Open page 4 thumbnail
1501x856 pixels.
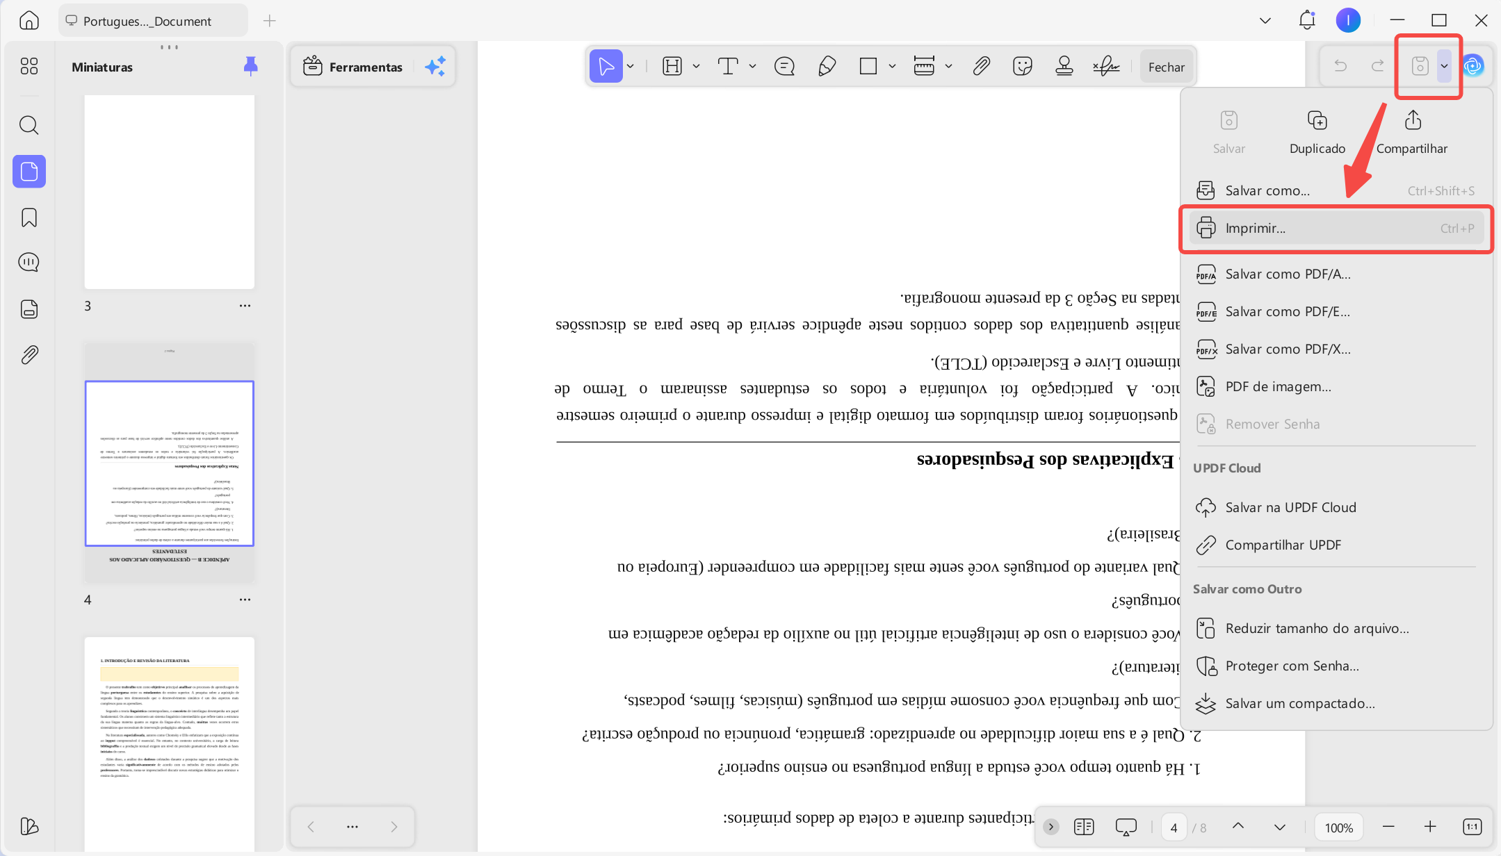click(169, 462)
